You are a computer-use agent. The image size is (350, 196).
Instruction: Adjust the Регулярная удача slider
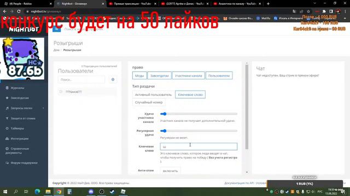click(x=199, y=131)
